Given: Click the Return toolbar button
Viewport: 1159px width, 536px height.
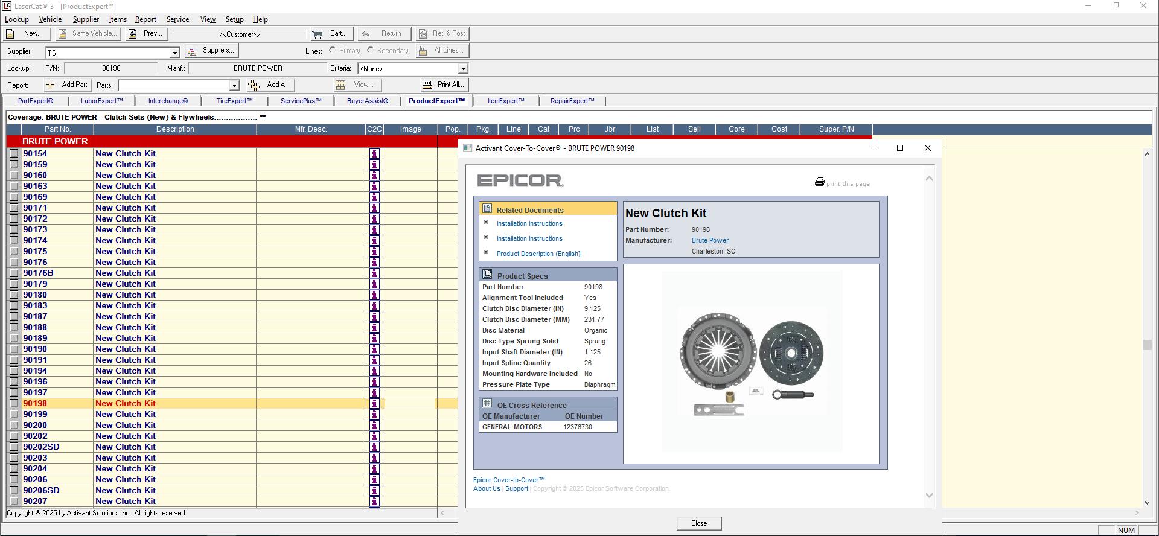Looking at the screenshot, I should tap(384, 34).
